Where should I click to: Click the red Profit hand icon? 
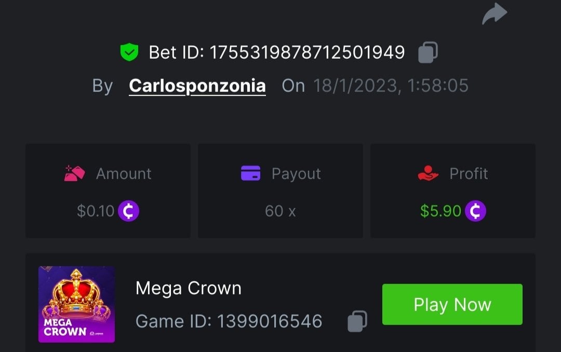click(428, 173)
